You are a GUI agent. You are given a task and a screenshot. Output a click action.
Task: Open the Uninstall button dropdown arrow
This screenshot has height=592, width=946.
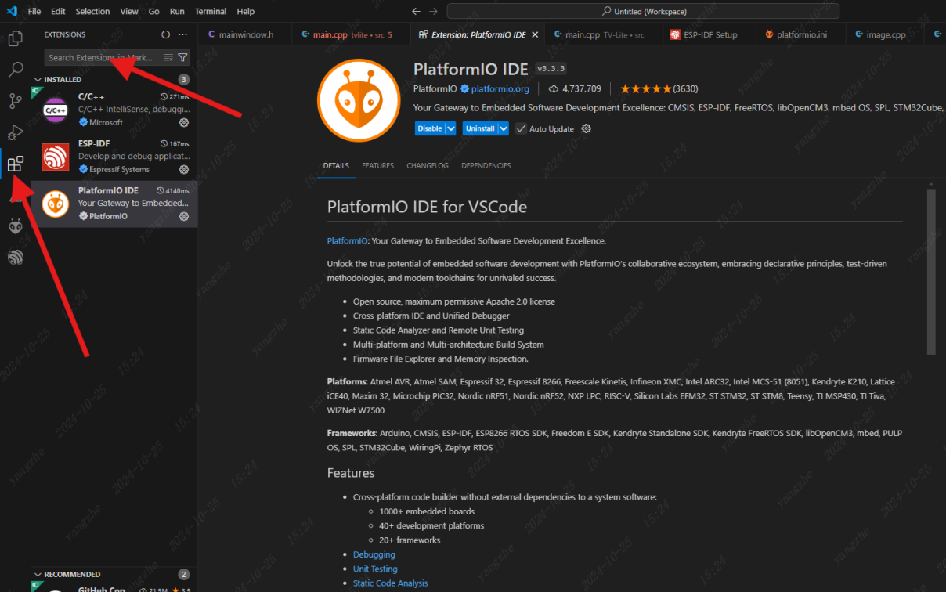[503, 128]
